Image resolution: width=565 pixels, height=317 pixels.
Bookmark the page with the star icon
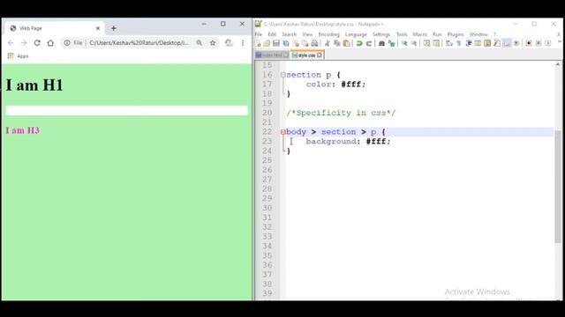point(213,43)
